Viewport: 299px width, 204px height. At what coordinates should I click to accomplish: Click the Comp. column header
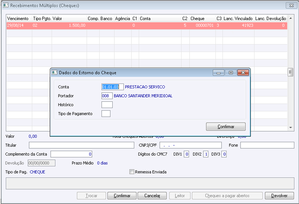[x=93, y=19]
